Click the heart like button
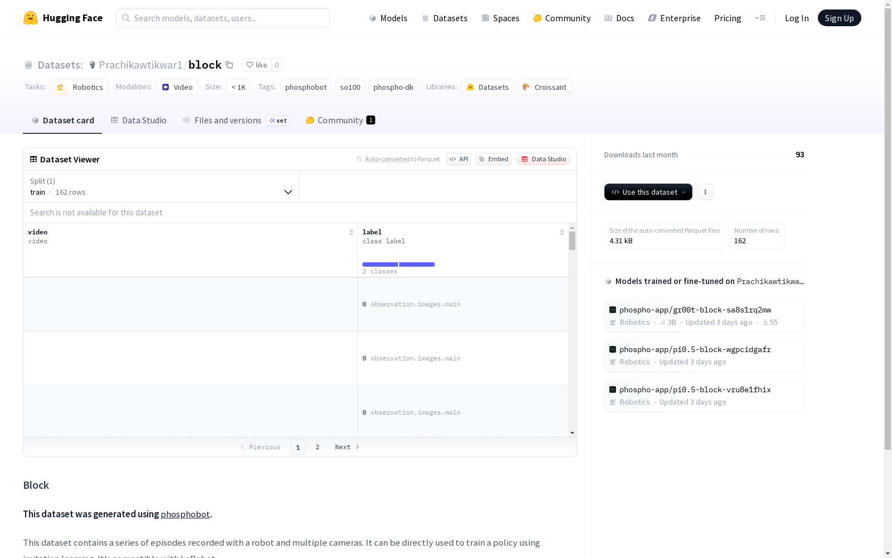The width and height of the screenshot is (892, 558). click(x=256, y=65)
